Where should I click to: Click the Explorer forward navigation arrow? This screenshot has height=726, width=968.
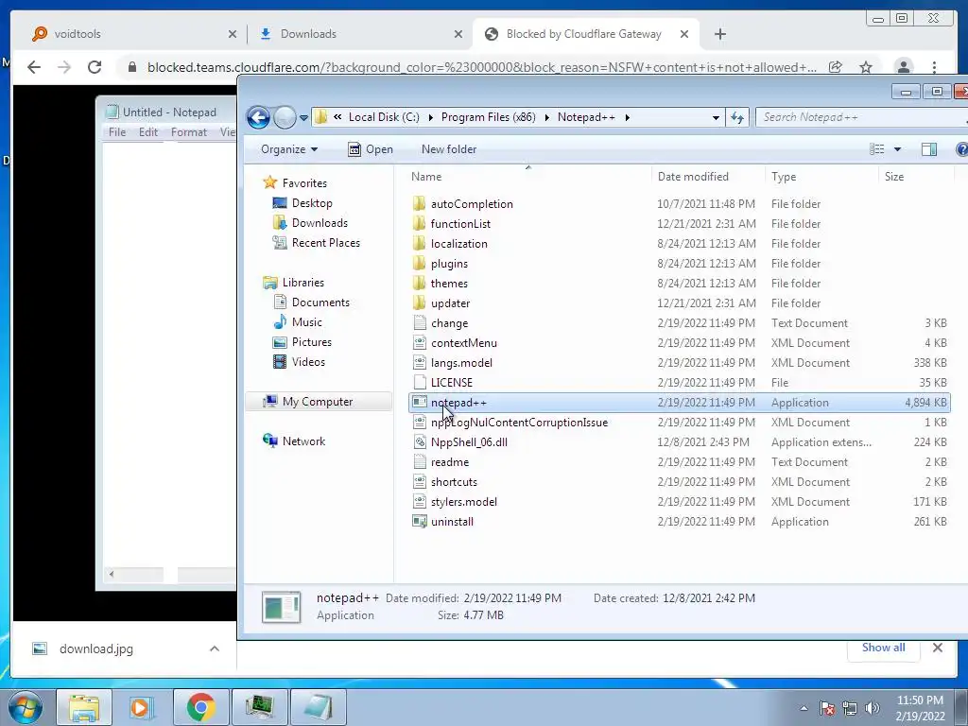pos(285,117)
